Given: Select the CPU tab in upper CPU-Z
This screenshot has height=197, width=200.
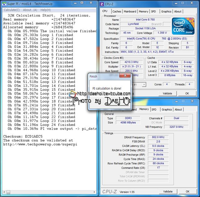Looking at the screenshot, I should [105, 11].
